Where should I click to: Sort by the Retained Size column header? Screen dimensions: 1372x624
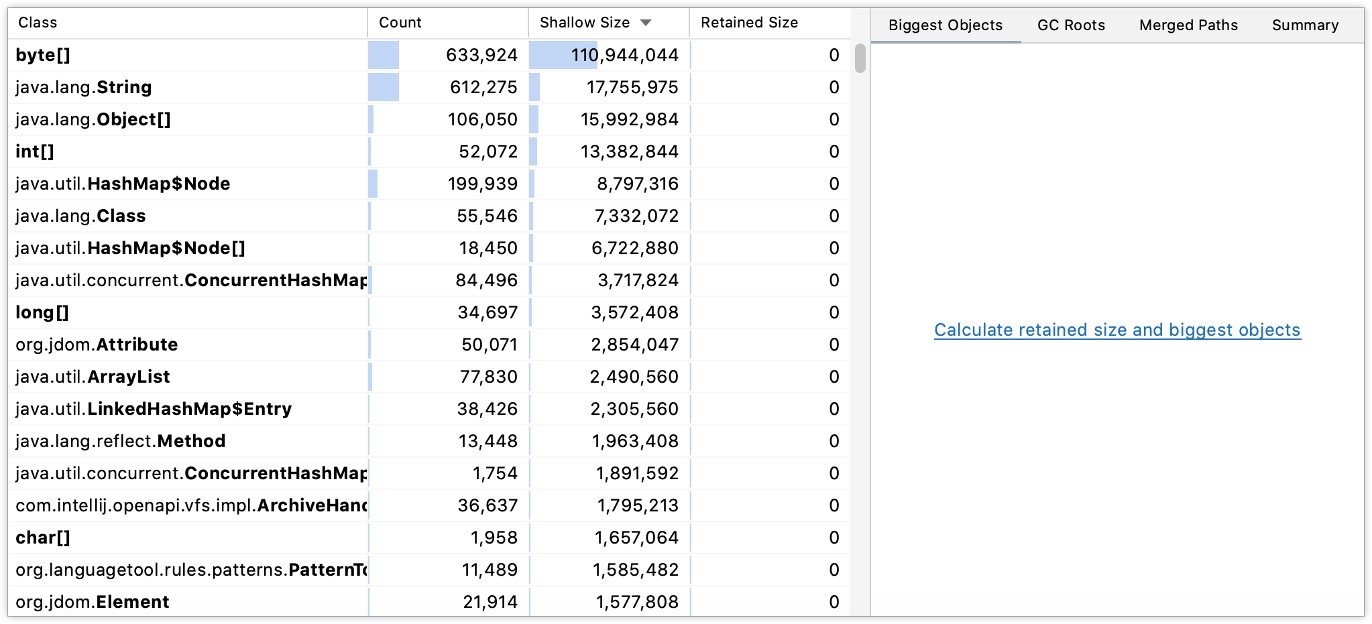click(x=748, y=22)
